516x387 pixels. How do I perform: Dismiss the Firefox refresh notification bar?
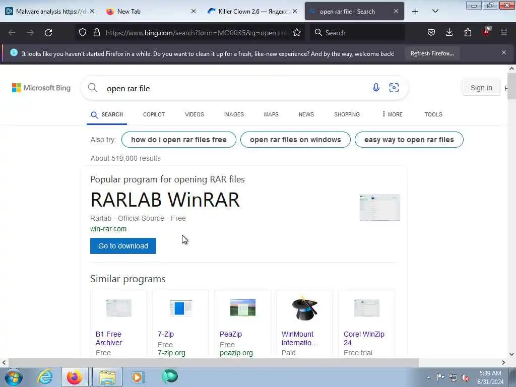tap(504, 52)
